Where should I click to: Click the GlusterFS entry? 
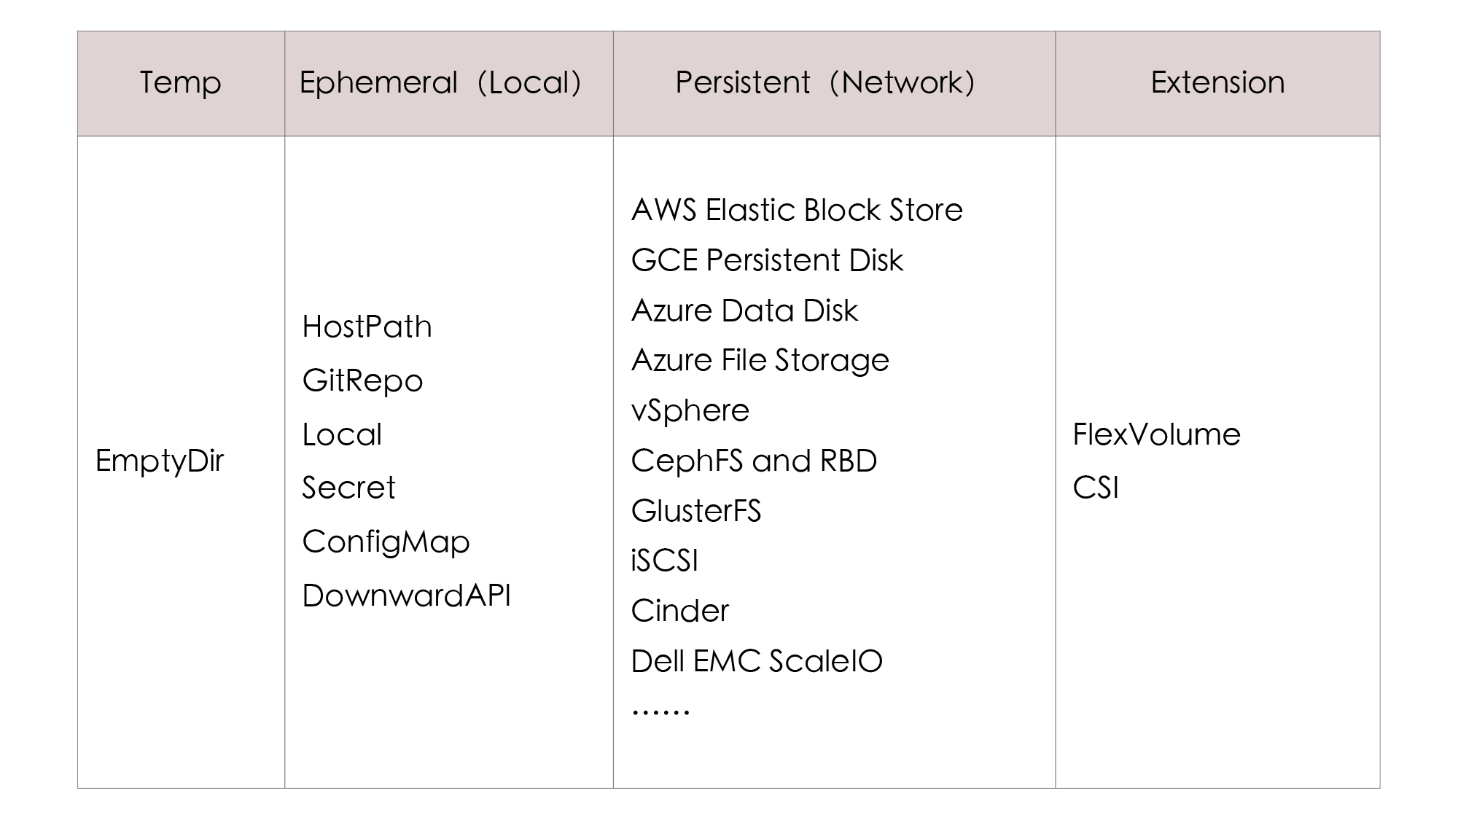tap(695, 511)
